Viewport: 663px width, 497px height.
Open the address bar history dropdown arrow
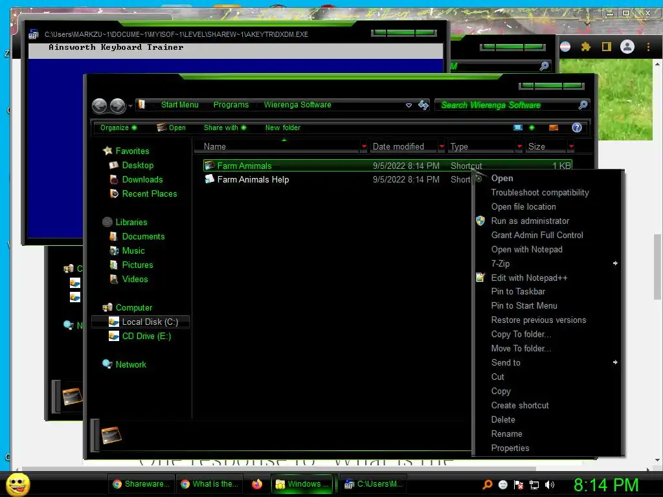tap(409, 105)
